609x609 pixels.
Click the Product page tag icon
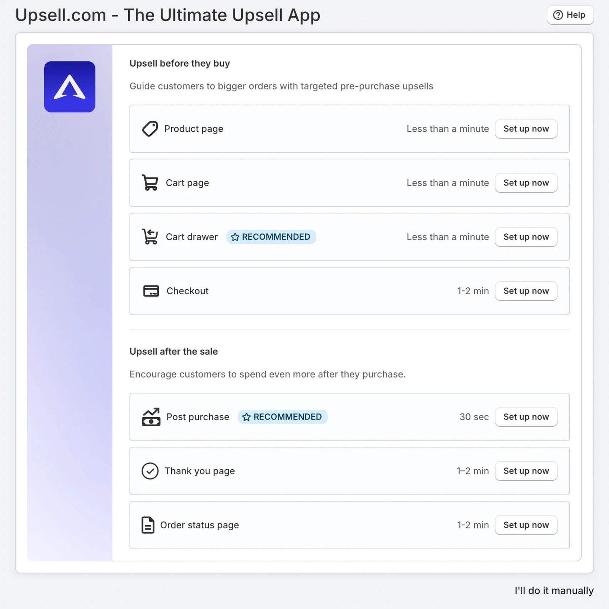coord(150,129)
